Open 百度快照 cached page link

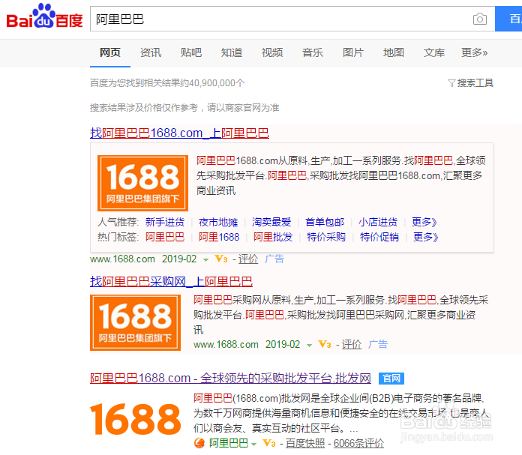pyautogui.click(x=305, y=443)
